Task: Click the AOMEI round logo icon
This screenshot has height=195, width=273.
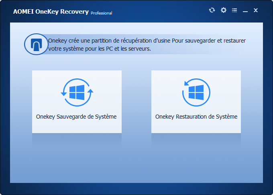Action: tap(36, 44)
